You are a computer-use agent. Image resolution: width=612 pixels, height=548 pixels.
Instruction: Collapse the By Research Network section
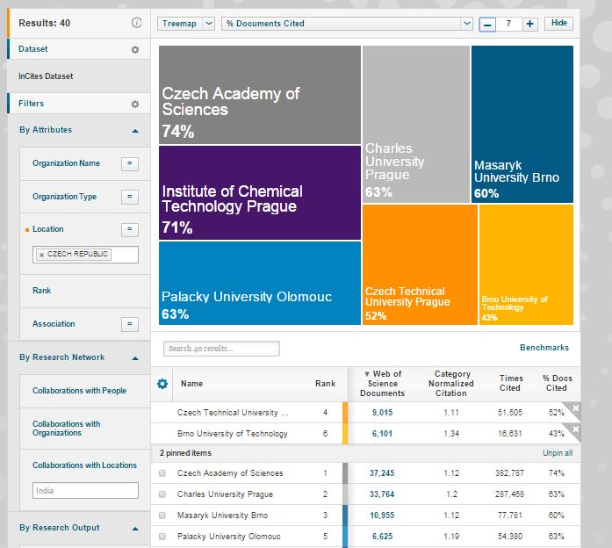[x=135, y=358]
